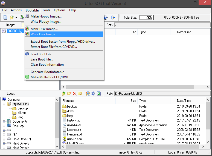Expand the Hard Drive(F:) node
The height and width of the screenshot is (156, 212).
4,139
